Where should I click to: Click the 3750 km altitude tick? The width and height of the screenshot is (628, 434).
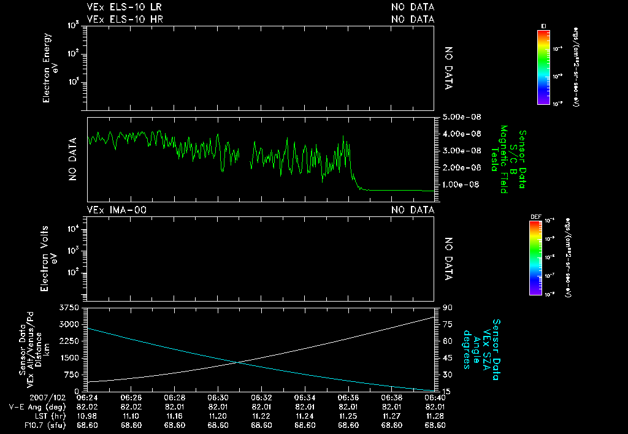click(x=69, y=308)
